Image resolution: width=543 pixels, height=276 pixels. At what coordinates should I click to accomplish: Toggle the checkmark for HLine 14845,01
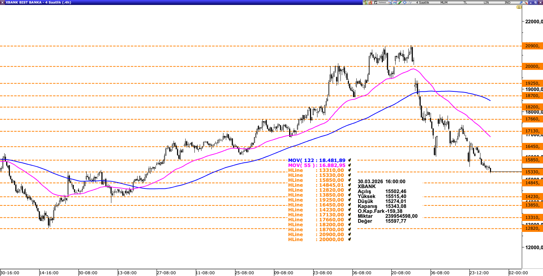[x=349, y=185]
